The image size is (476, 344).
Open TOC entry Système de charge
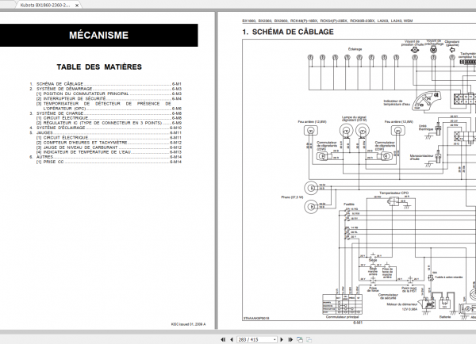point(106,113)
